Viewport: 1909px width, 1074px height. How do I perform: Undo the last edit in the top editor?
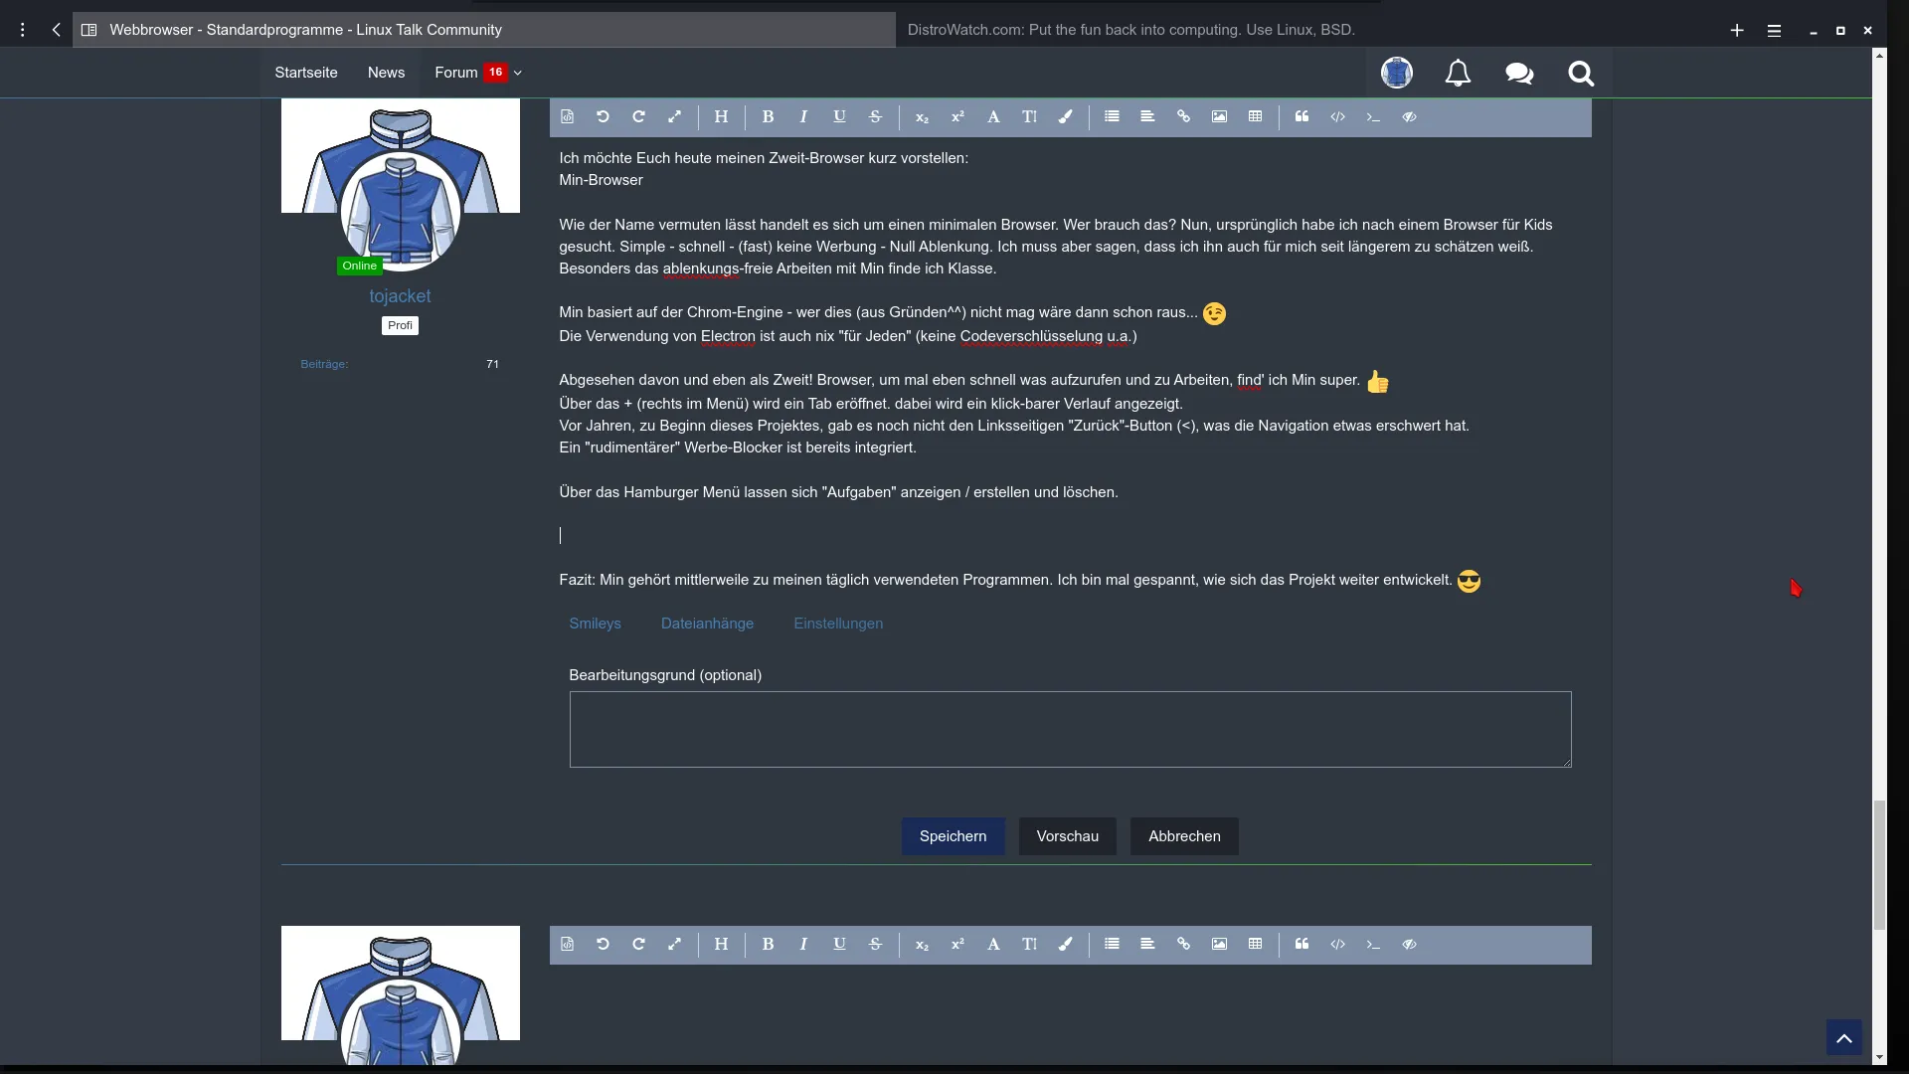[x=603, y=117]
